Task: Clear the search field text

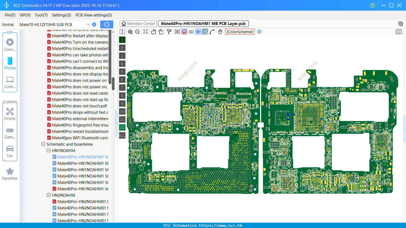Action: coord(94,24)
